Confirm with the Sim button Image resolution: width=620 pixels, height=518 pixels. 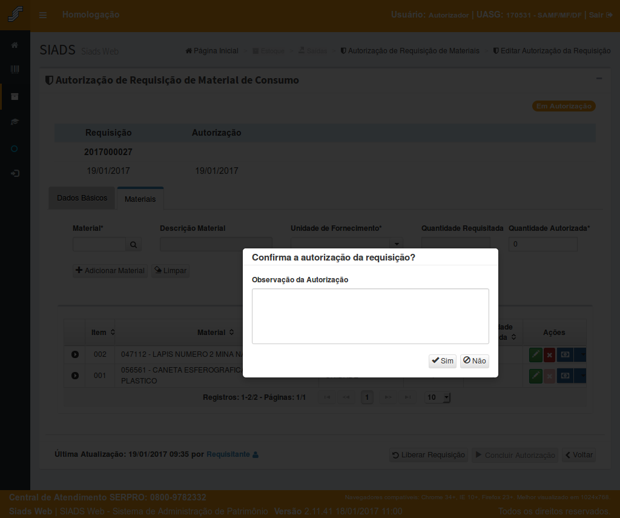pos(443,361)
